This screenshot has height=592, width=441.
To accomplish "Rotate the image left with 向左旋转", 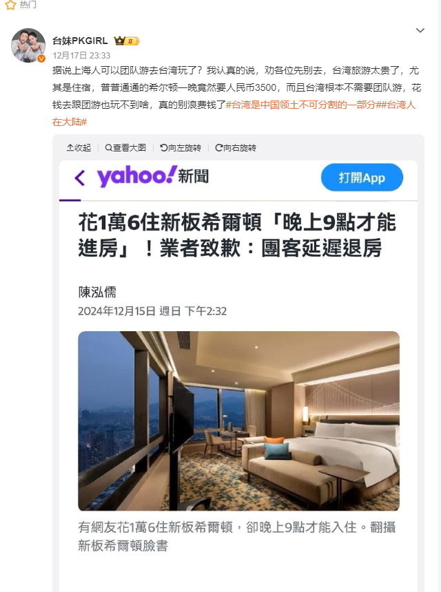I will [x=181, y=147].
